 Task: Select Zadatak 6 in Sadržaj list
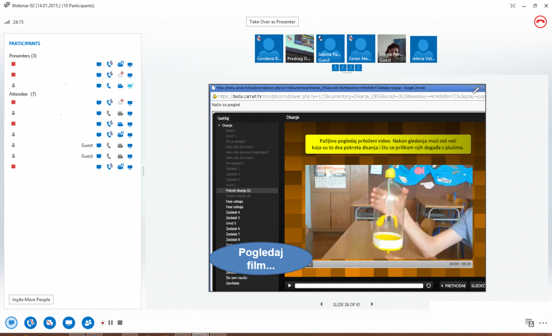(x=233, y=229)
